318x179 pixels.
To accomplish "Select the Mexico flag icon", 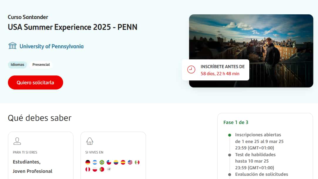I will point(137,162).
